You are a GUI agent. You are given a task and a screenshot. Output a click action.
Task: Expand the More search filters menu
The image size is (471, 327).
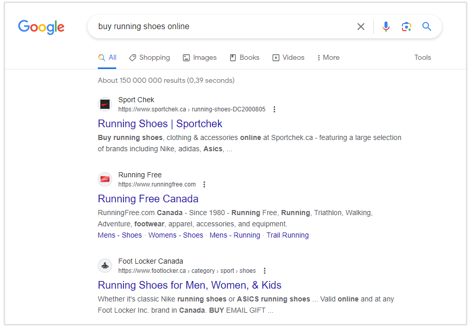pos(328,58)
